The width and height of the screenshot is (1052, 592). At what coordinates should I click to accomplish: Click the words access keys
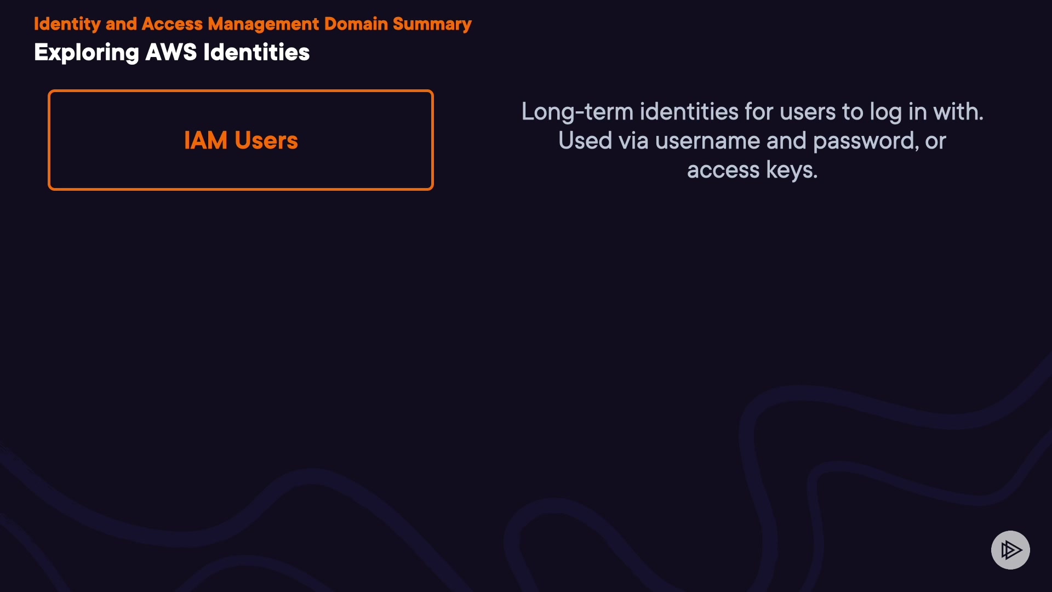click(x=752, y=170)
